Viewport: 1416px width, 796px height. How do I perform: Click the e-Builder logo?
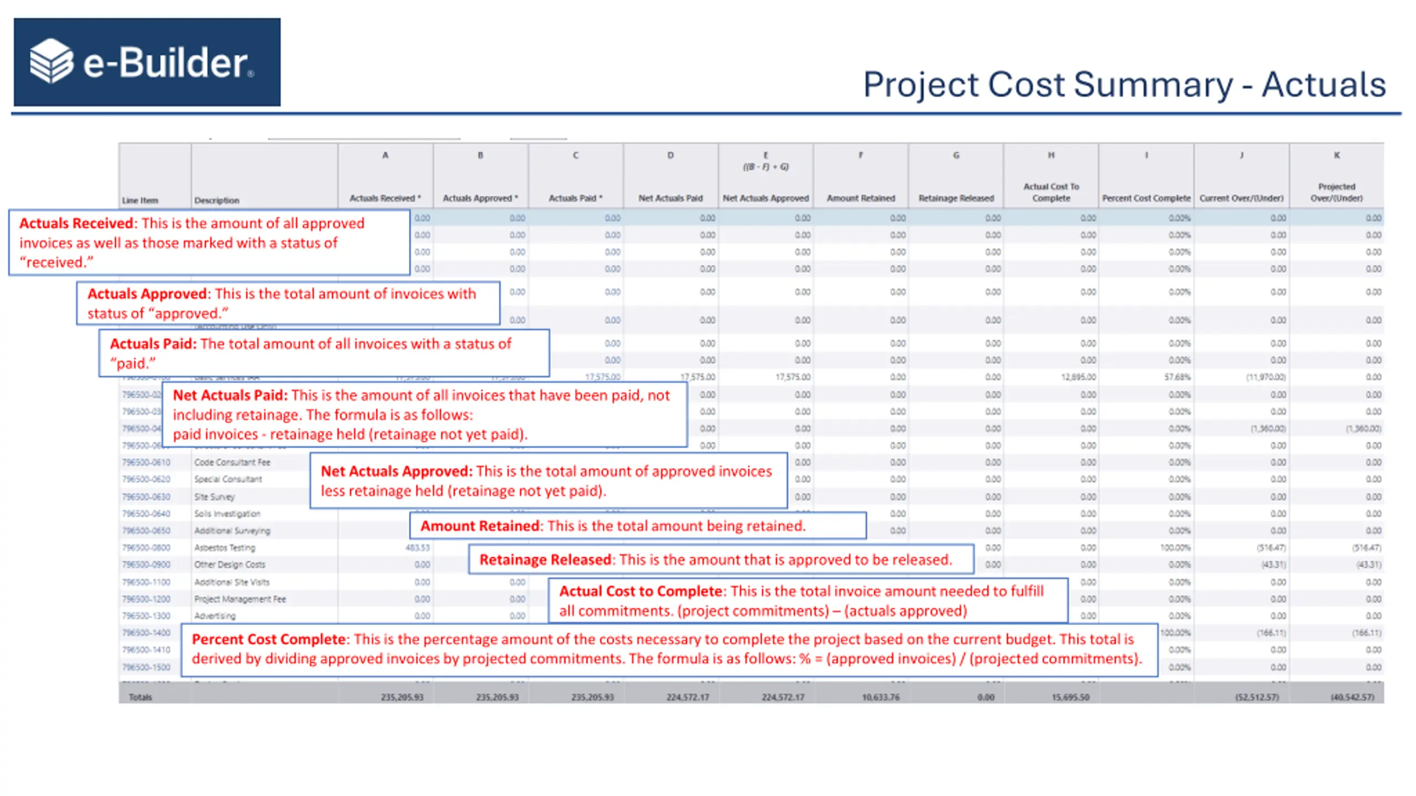147,62
